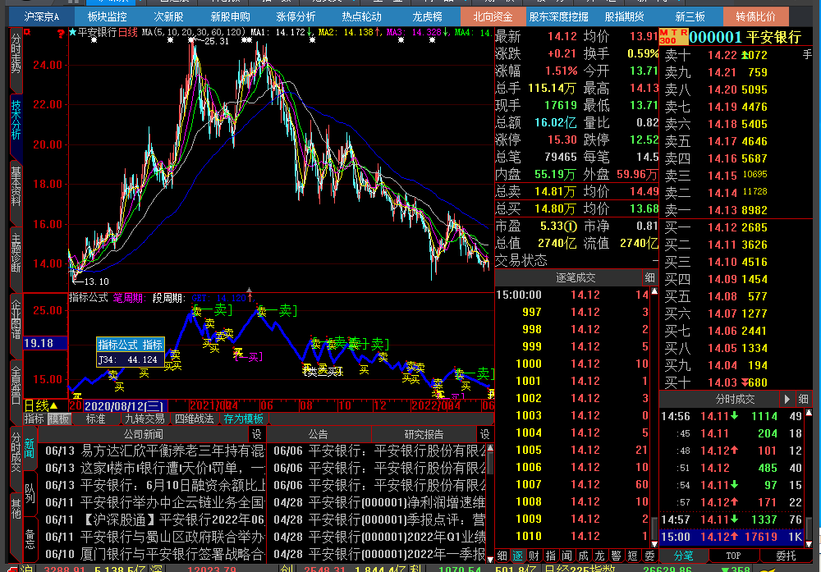Click the MTR 300 stock badge

coord(674,37)
